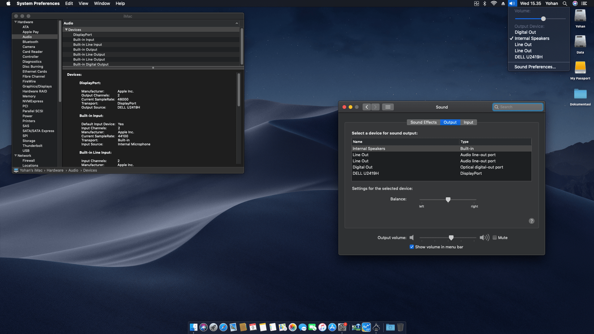Open Spotlight search magnifier in menu bar
This screenshot has height=334, width=594.
[x=565, y=3]
